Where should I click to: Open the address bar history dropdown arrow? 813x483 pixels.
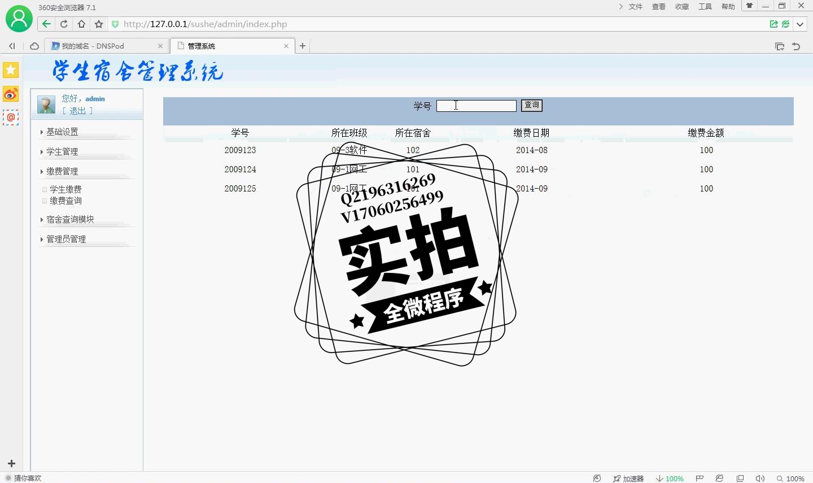point(800,24)
